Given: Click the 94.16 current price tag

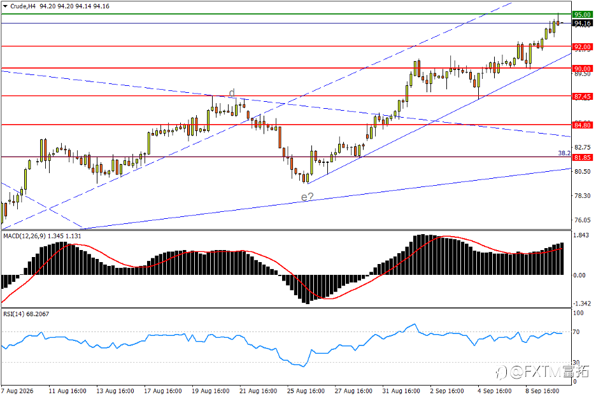Looking at the screenshot, I should 583,24.
